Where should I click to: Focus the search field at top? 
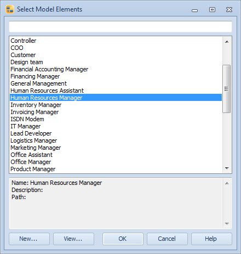coord(120,27)
